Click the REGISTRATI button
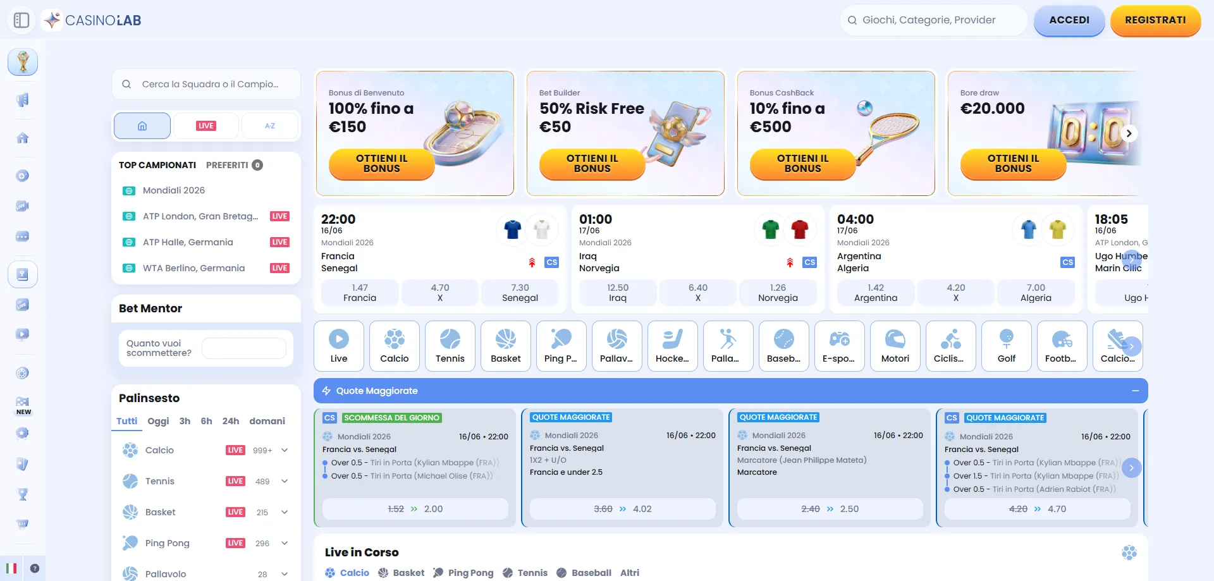The width and height of the screenshot is (1214, 581). (x=1155, y=20)
